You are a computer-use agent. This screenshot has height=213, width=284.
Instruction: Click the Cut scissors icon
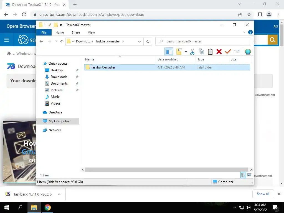192,52
